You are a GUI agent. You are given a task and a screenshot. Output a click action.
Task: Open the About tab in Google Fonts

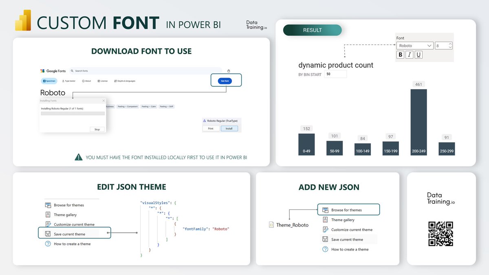pyautogui.click(x=86, y=81)
